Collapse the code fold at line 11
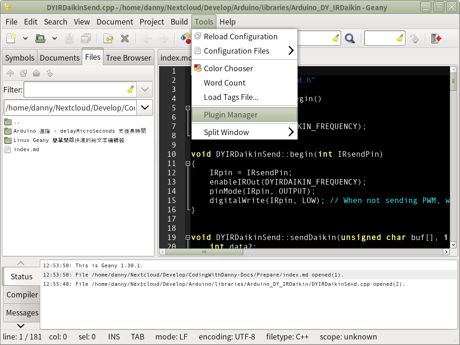This screenshot has height=345, width=460. 188,163
